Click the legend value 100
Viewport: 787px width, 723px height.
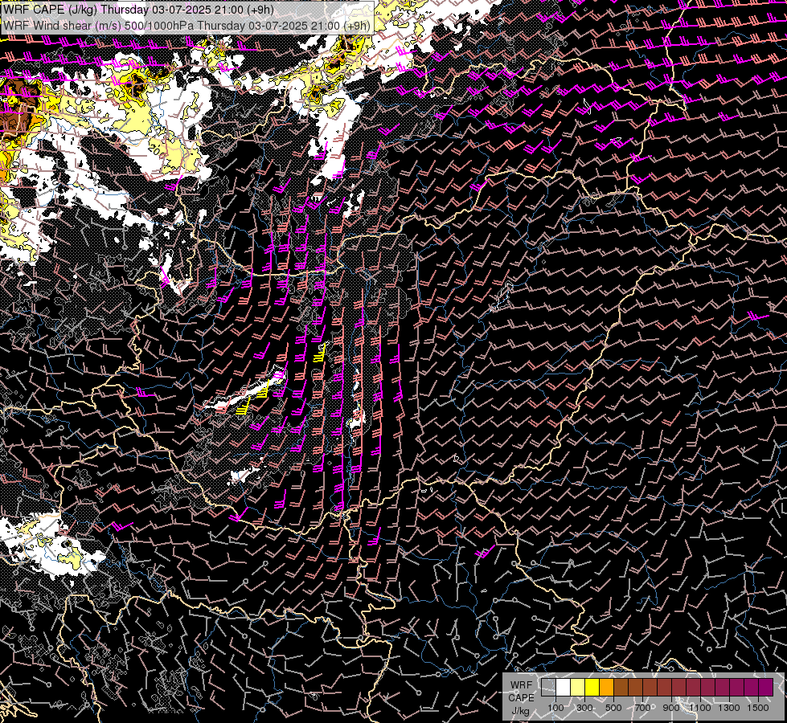[555, 708]
